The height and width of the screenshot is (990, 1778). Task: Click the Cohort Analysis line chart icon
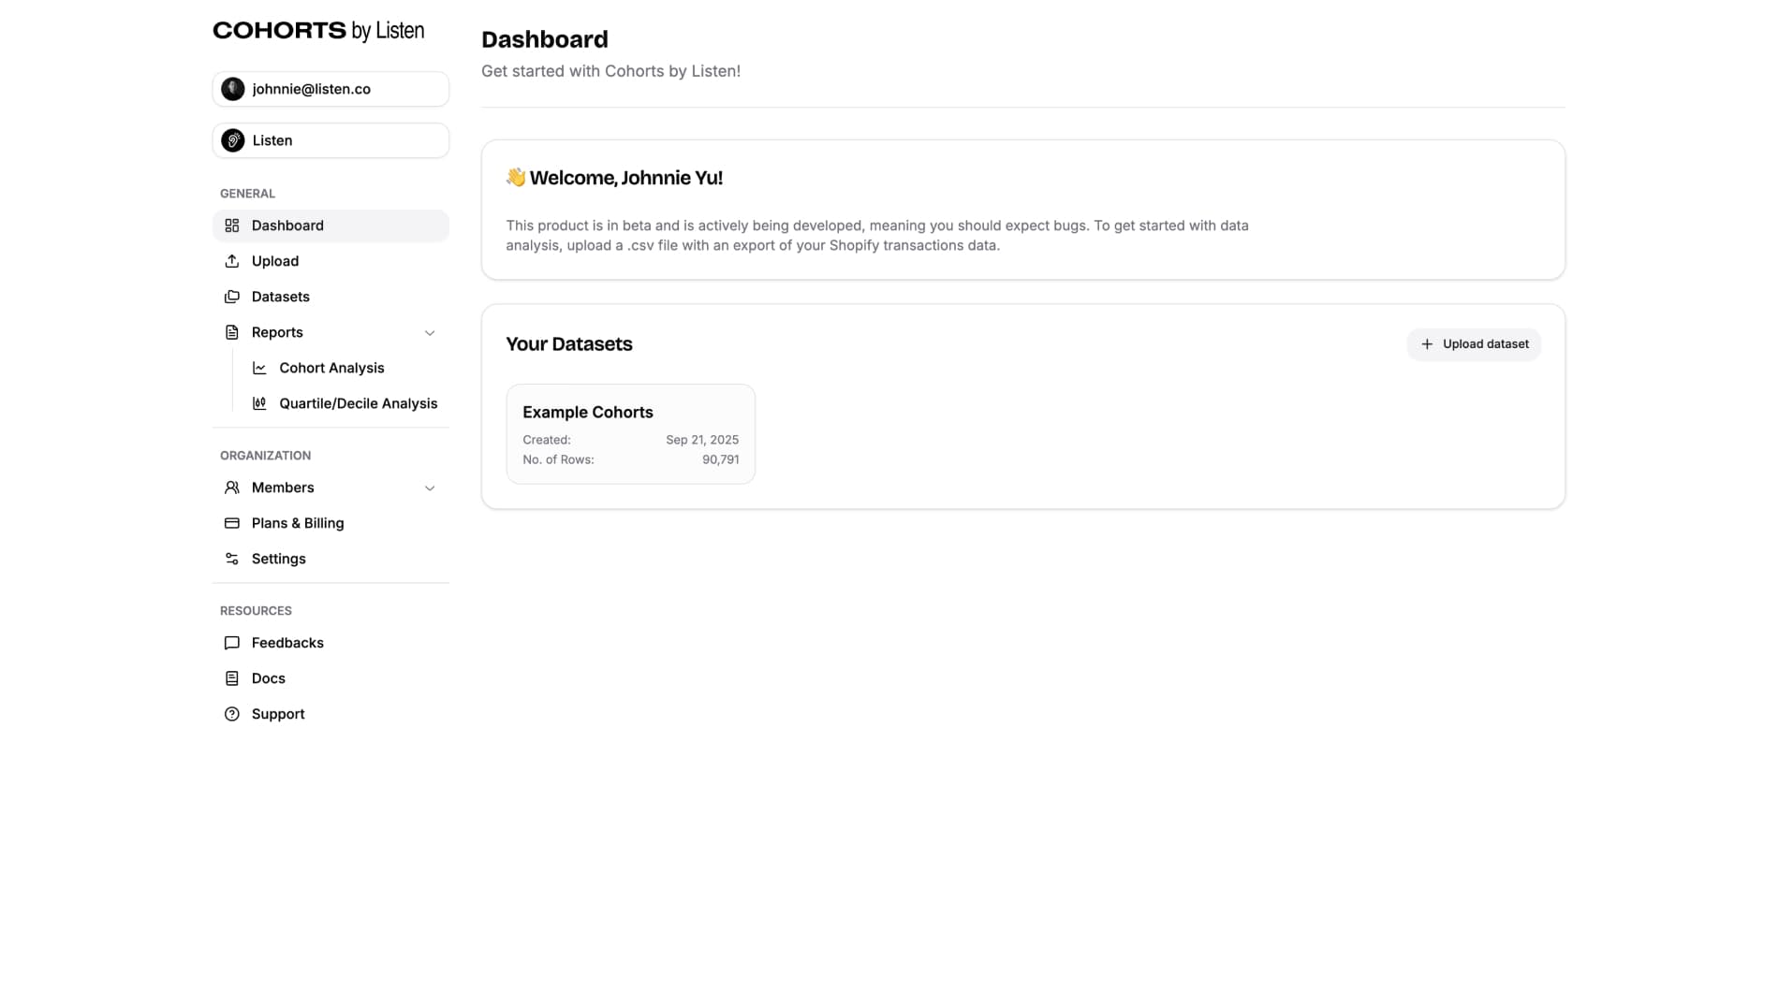(x=259, y=368)
